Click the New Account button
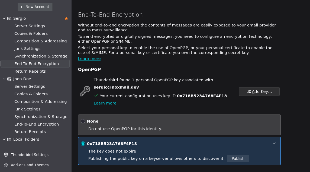 click(x=35, y=7)
